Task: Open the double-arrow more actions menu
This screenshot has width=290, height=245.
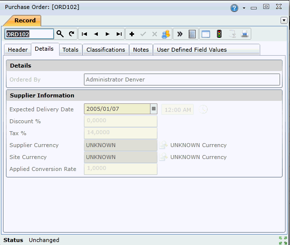Action: tap(180, 34)
